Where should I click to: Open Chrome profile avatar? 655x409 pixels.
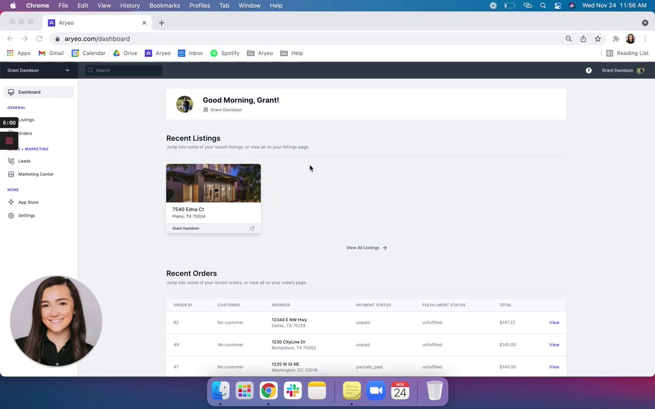(631, 39)
